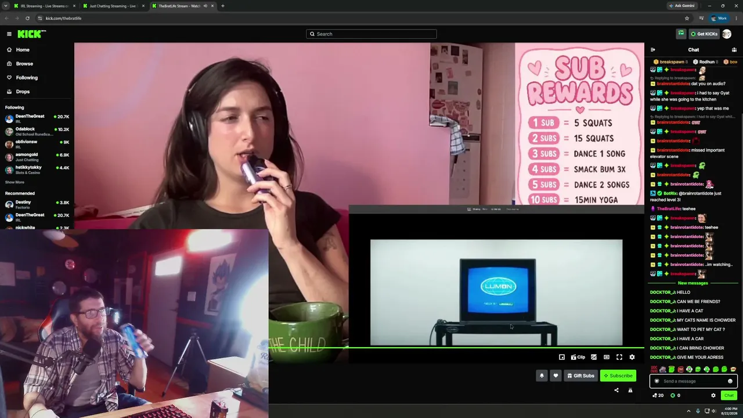
Task: Click the green Chat send button
Action: click(x=729, y=395)
